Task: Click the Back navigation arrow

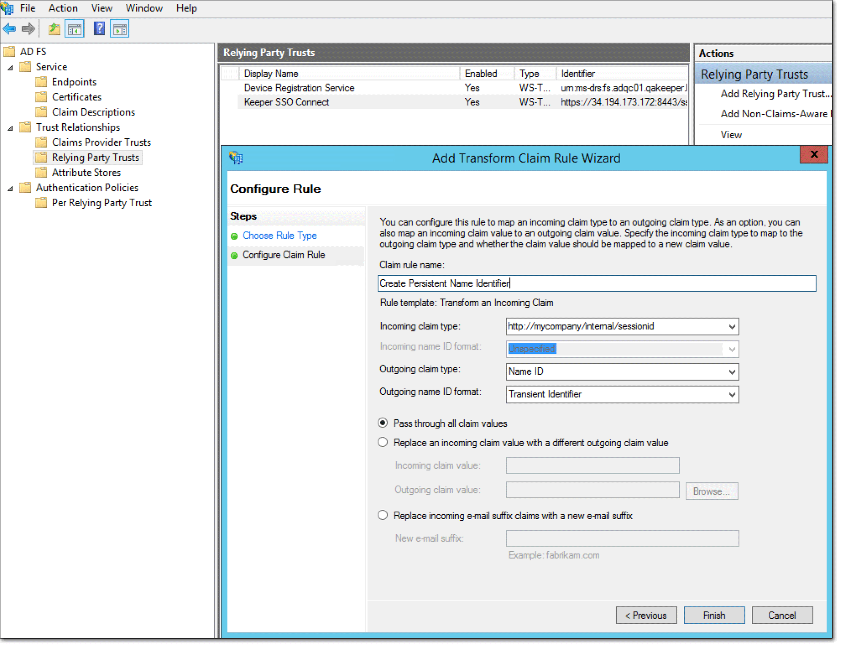Action: [9, 28]
